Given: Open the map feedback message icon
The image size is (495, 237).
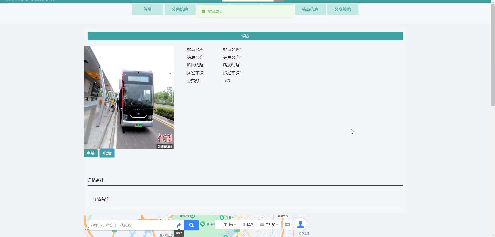Looking at the screenshot, I should pos(287,225).
